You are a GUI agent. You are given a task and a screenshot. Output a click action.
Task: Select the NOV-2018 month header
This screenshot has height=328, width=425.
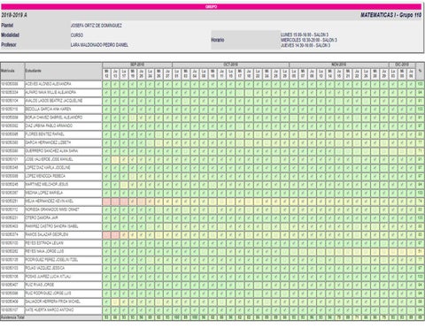pos(339,65)
